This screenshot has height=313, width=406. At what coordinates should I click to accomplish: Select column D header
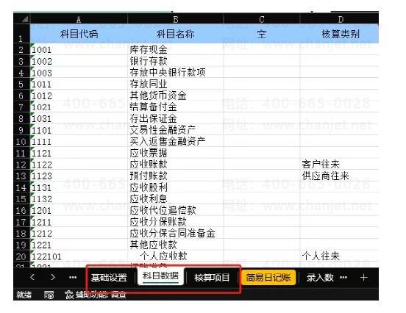340,19
